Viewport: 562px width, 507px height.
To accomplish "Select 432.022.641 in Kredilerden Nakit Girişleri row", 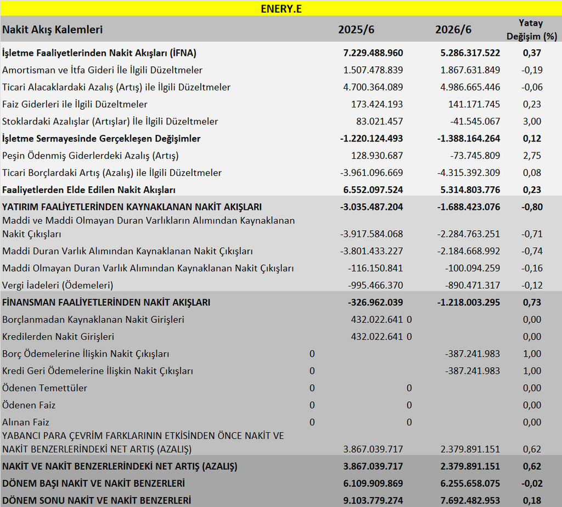I will (376, 337).
